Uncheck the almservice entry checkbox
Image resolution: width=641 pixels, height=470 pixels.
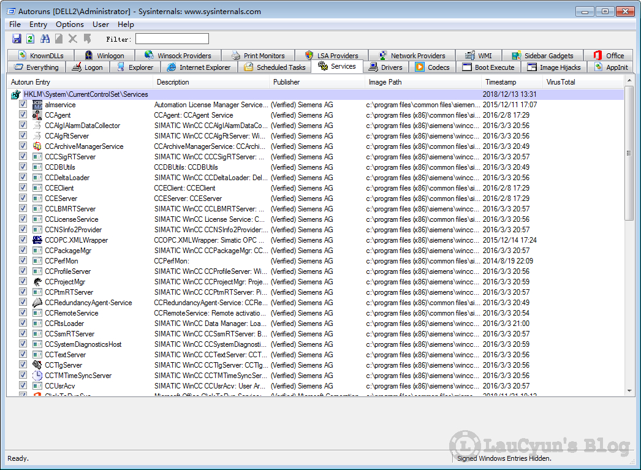23,104
